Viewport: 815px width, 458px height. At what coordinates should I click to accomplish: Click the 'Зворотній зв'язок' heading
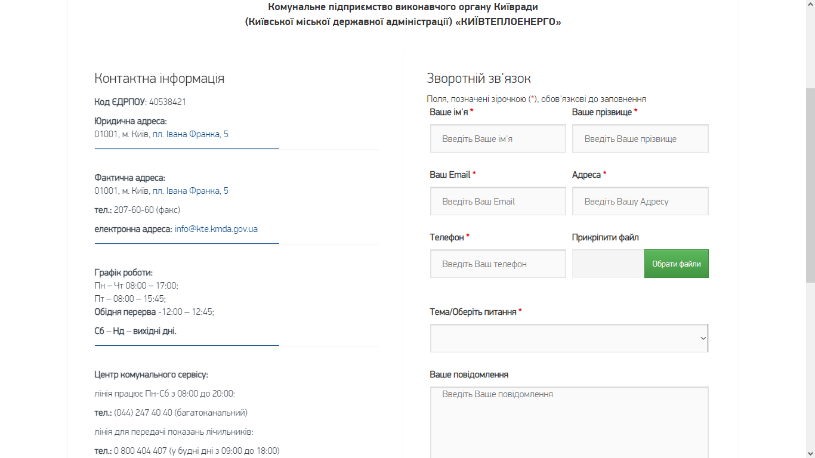click(x=478, y=79)
